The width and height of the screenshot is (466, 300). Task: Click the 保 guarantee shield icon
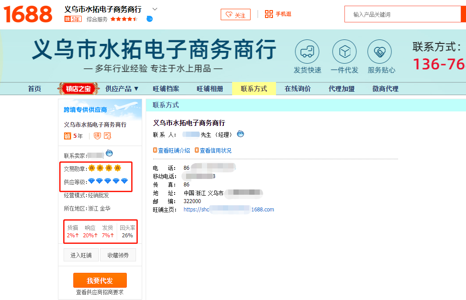click(97, 136)
